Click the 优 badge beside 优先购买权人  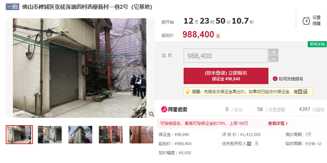(249, 144)
